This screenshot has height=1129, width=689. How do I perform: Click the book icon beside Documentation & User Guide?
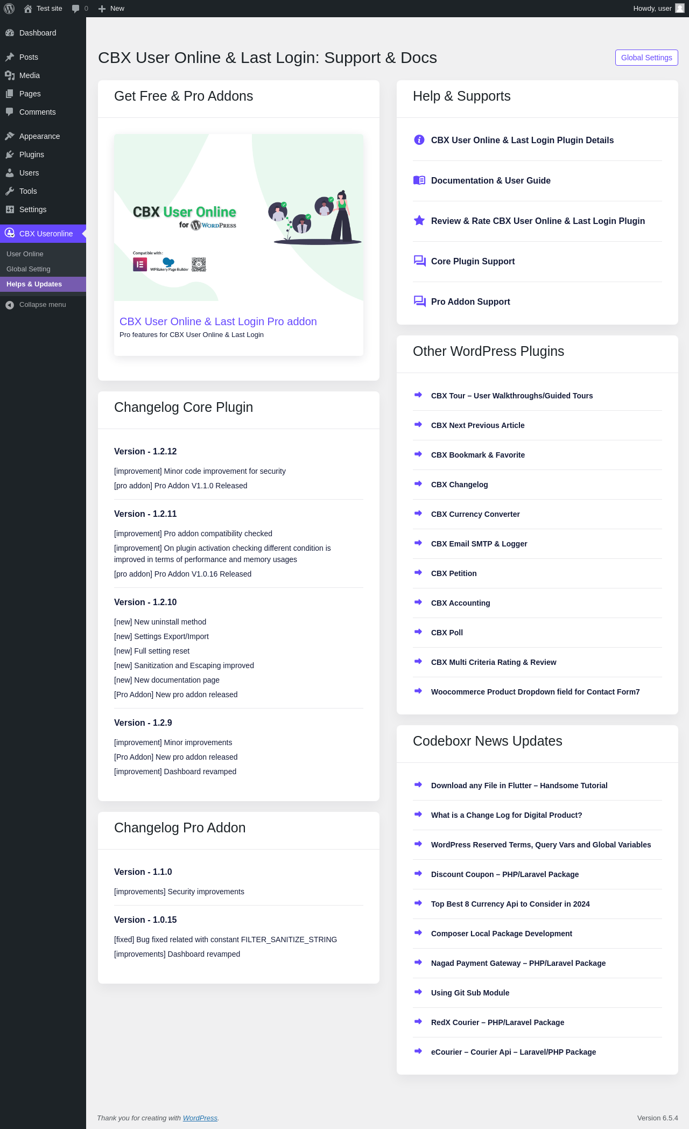click(x=419, y=180)
